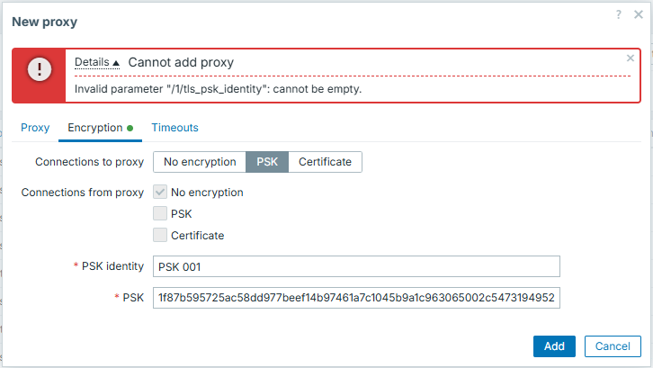Toggle No encryption checkbox for connections from proxy
The height and width of the screenshot is (368, 653).
tap(160, 192)
